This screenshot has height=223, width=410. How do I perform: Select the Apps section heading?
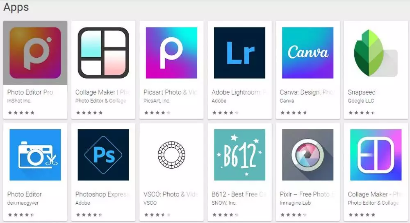[16, 7]
